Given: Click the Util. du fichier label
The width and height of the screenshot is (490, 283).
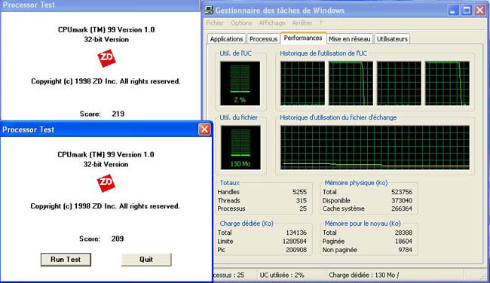Looking at the screenshot, I should 239,117.
